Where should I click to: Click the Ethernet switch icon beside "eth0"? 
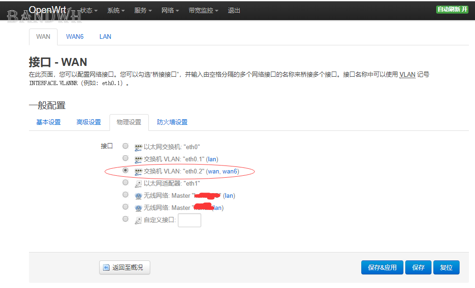point(139,148)
